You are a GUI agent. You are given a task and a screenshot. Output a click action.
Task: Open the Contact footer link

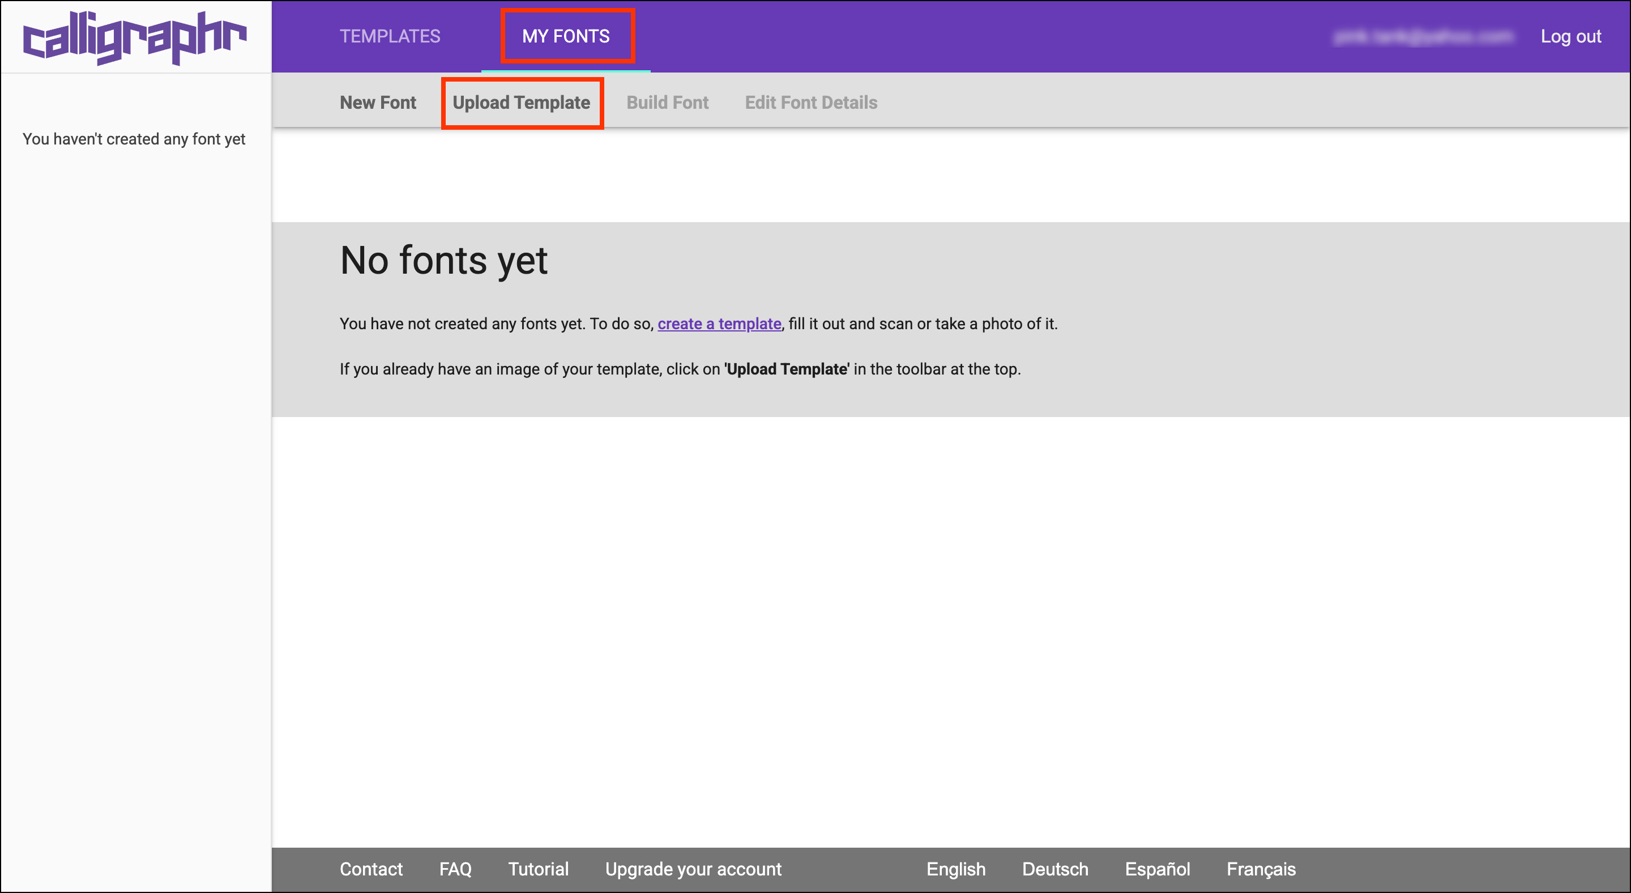tap(371, 869)
